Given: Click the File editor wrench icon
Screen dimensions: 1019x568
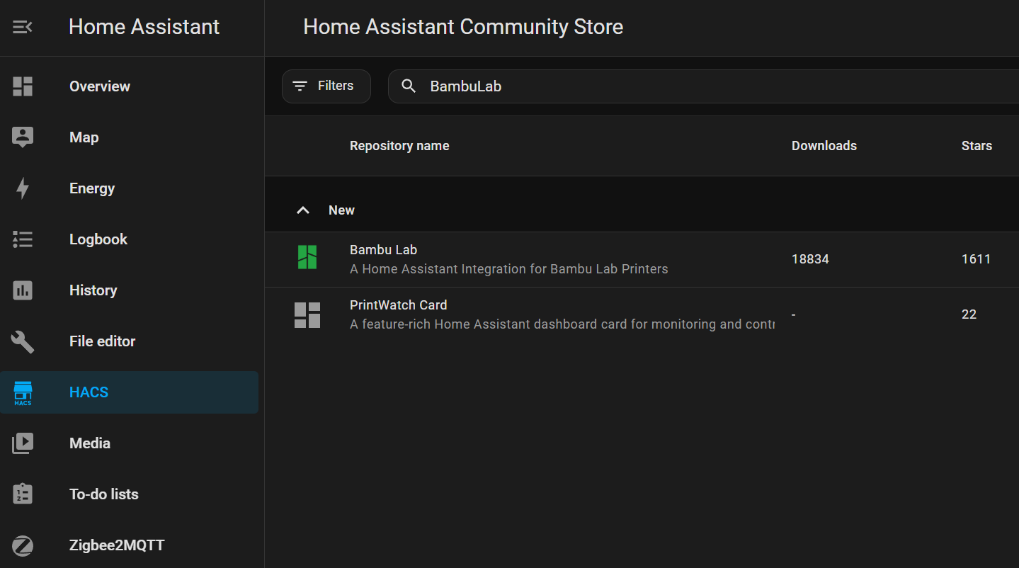Looking at the screenshot, I should tap(23, 342).
